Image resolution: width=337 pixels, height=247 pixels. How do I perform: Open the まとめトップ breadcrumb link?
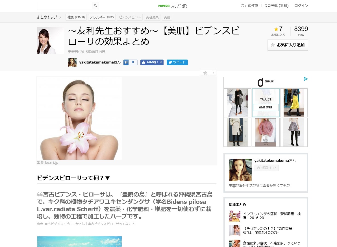(47, 17)
